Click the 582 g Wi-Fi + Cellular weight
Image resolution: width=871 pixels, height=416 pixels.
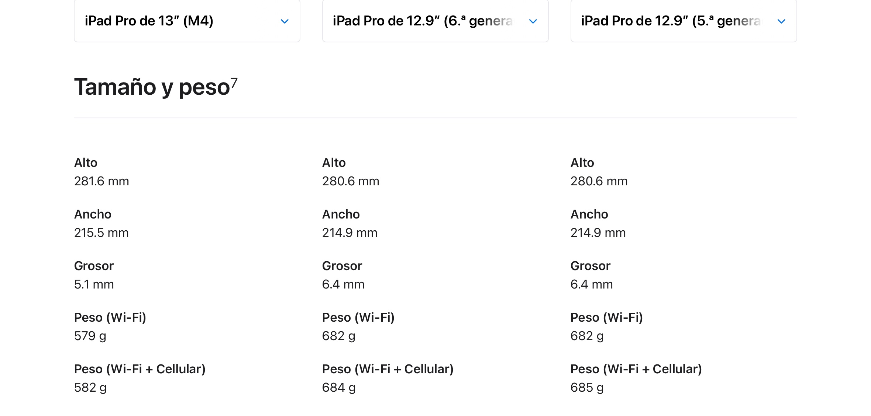coord(90,388)
